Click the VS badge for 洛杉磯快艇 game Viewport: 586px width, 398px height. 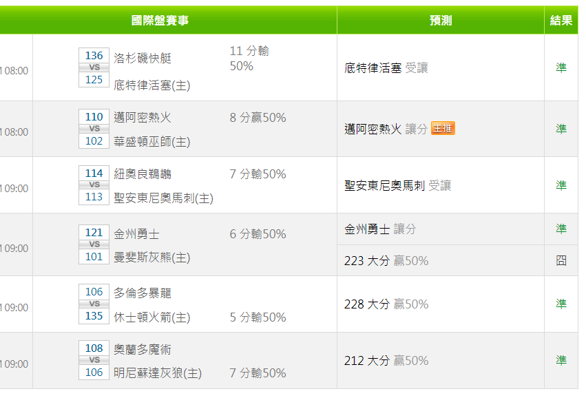click(94, 67)
